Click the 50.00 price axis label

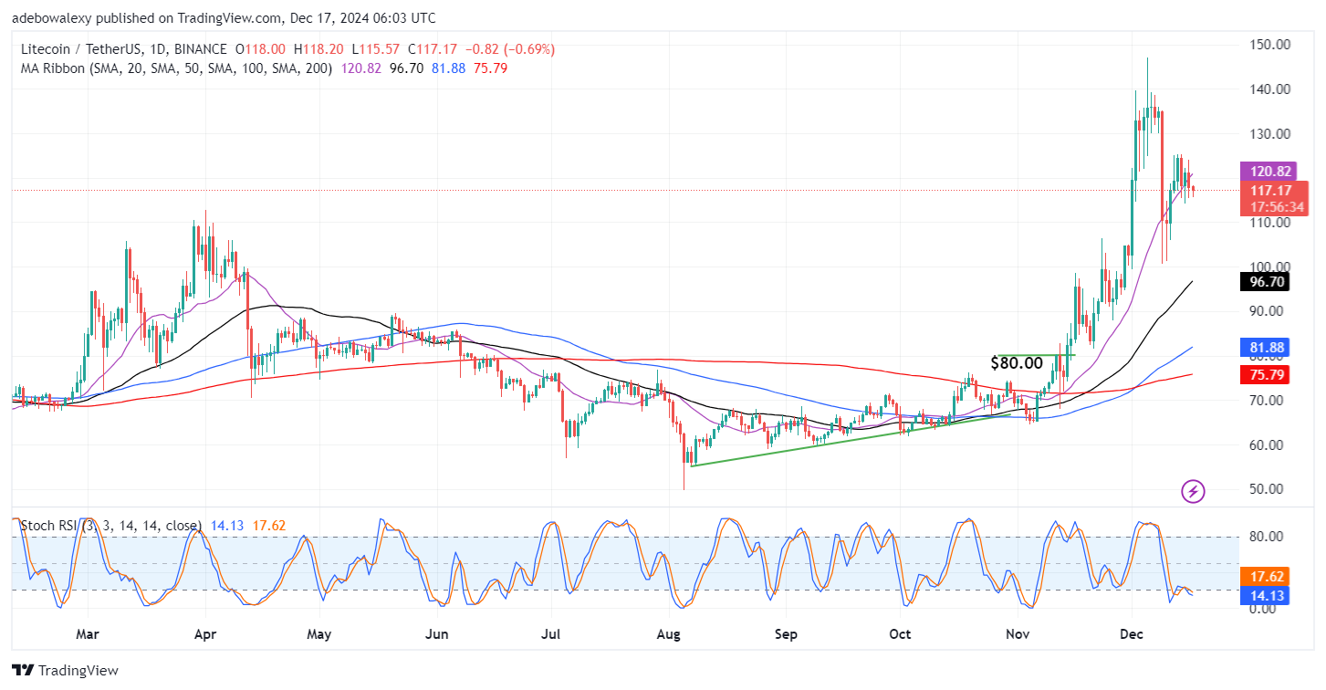tap(1267, 489)
